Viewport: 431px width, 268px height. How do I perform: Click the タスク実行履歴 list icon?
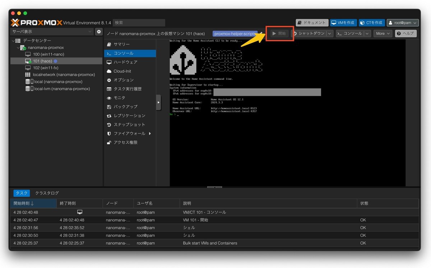109,89
